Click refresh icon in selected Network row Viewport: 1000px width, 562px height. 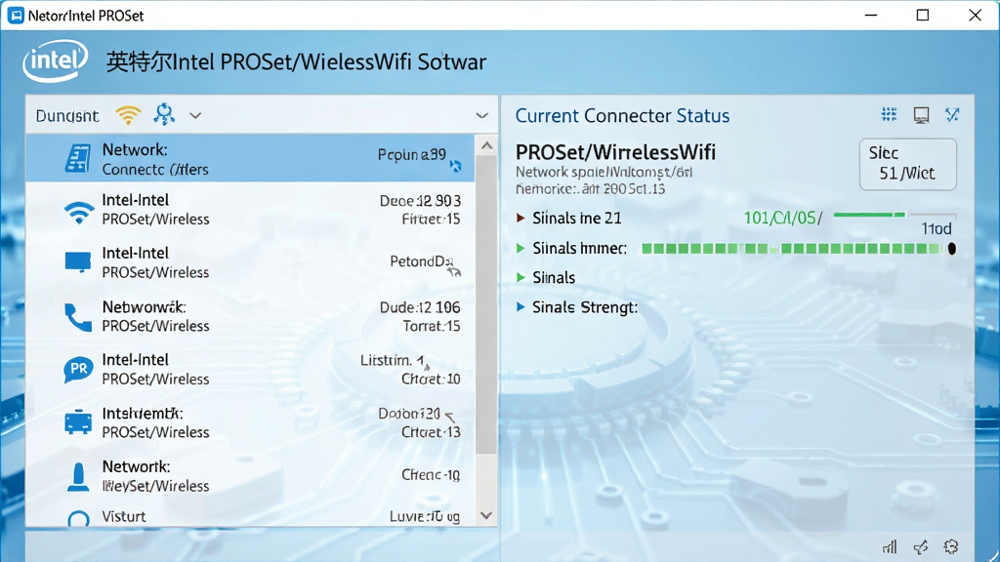(455, 166)
